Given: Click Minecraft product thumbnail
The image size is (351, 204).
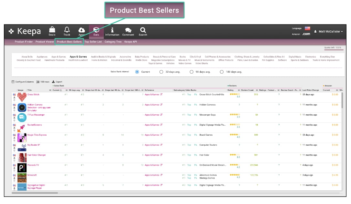Looking at the screenshot, I should click(22, 178).
